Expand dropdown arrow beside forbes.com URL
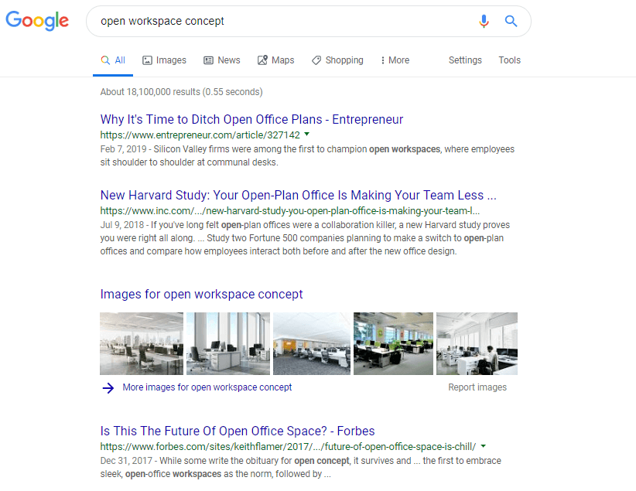Viewport: 636px width, 491px height. click(483, 446)
